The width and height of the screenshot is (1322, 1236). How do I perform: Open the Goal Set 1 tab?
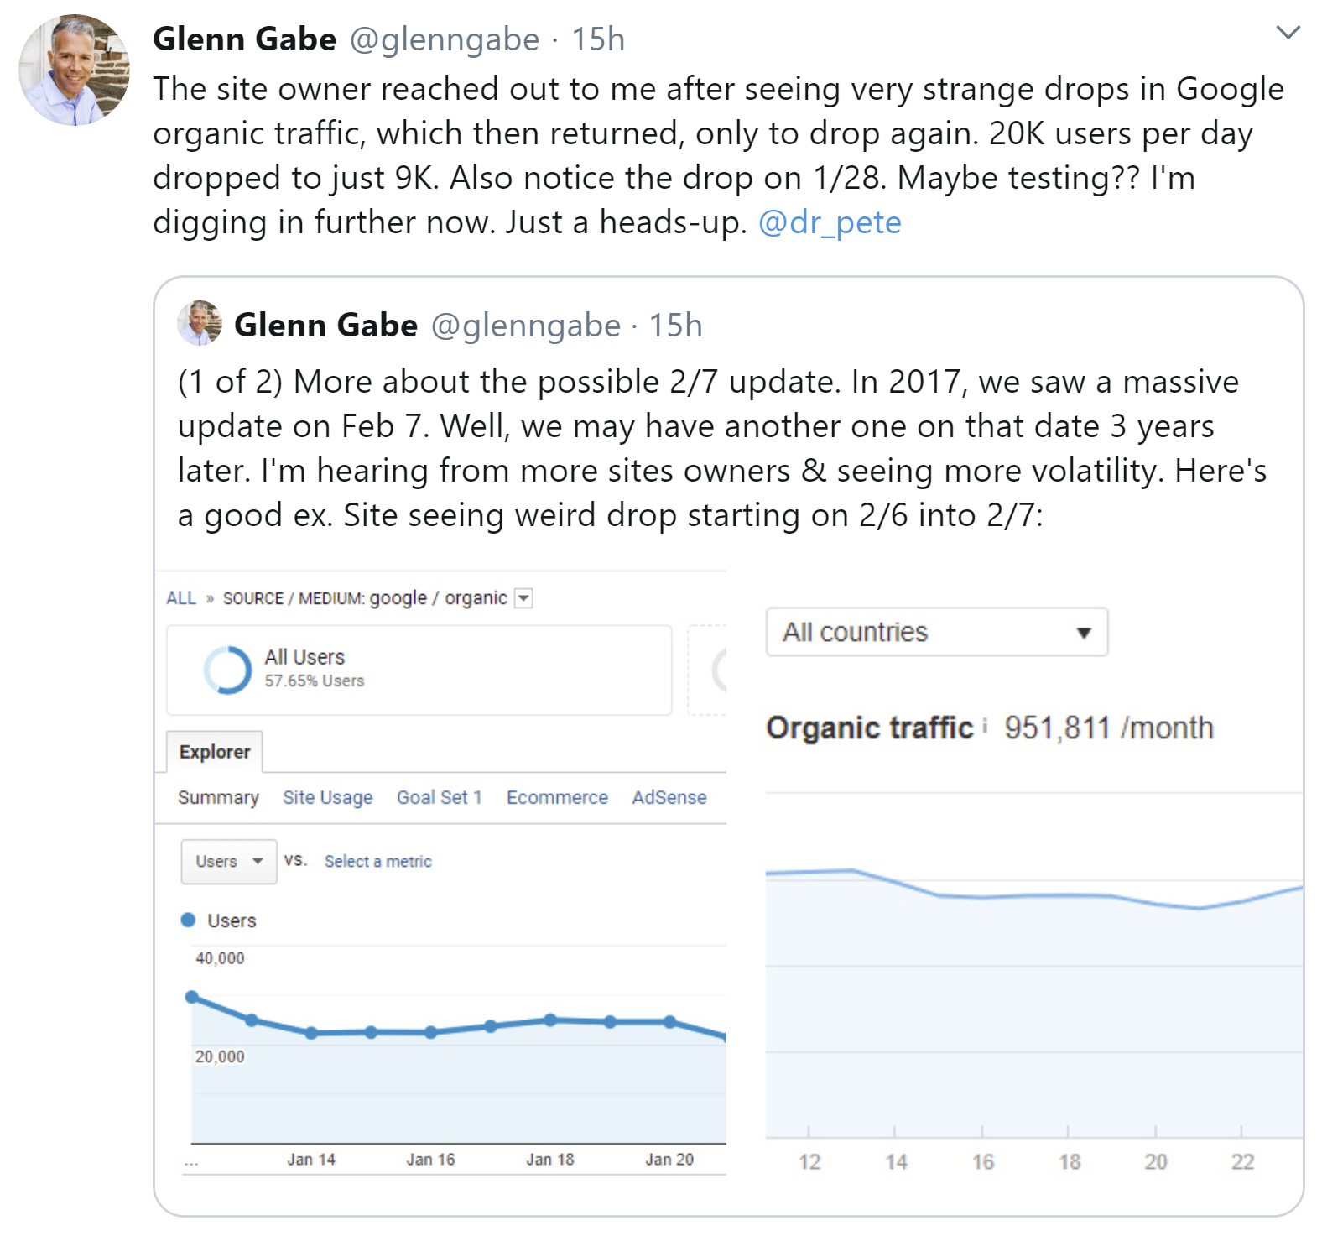point(440,796)
